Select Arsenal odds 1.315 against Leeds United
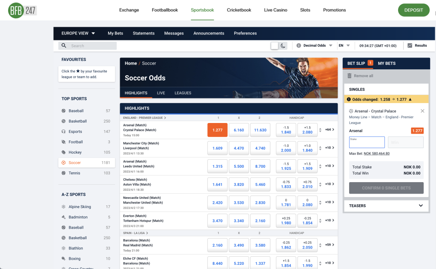 [x=218, y=166]
